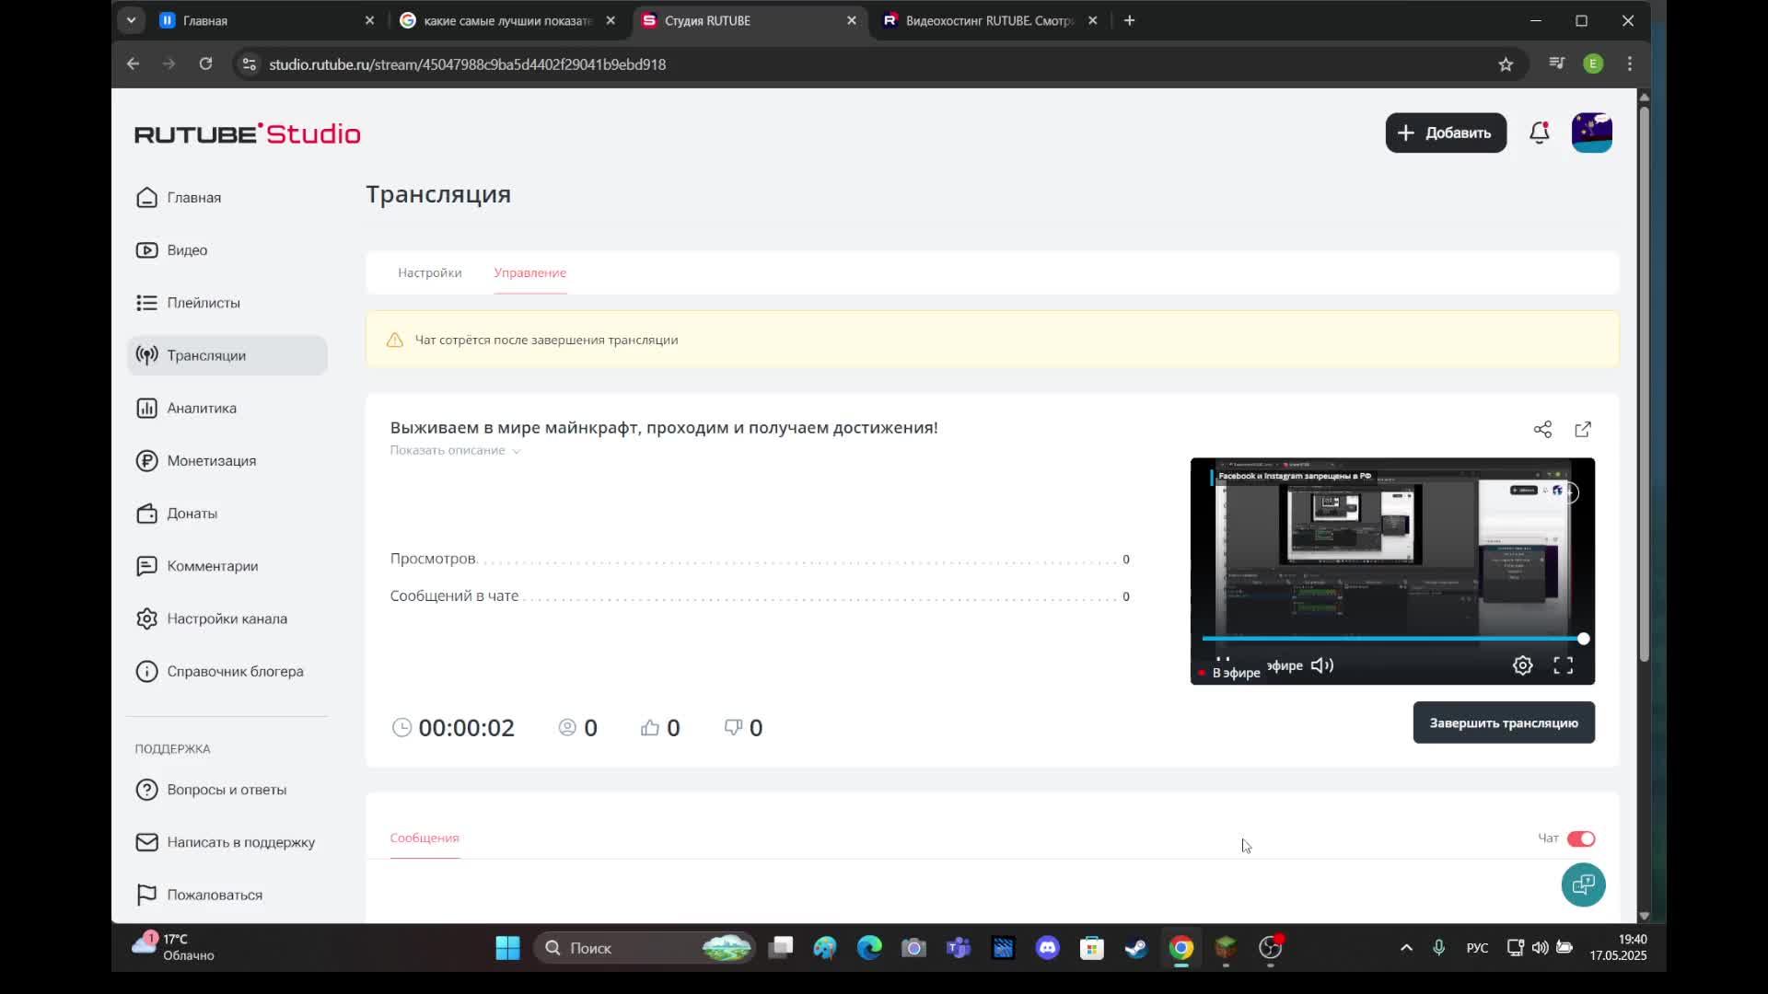Enter fullscreen in the stream preview player
This screenshot has width=1768, height=994.
1563,665
